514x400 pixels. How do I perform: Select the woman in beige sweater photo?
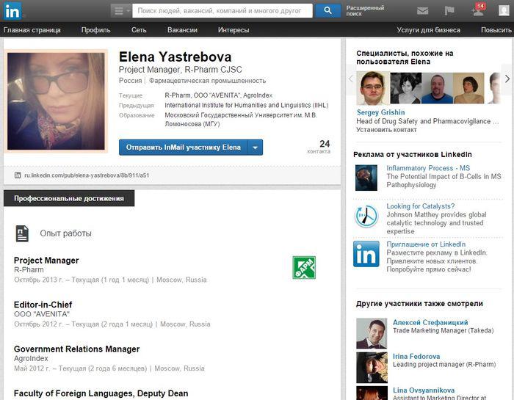468,88
